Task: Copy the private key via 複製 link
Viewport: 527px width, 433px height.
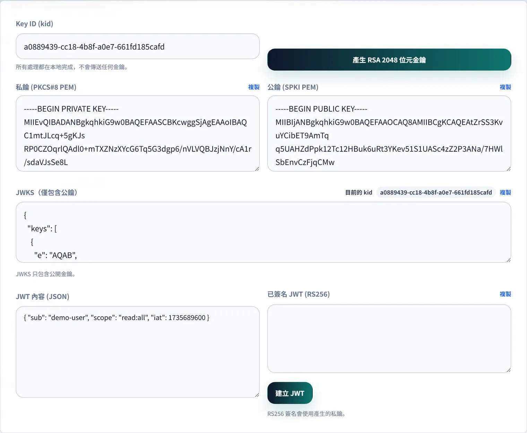Action: coord(254,87)
